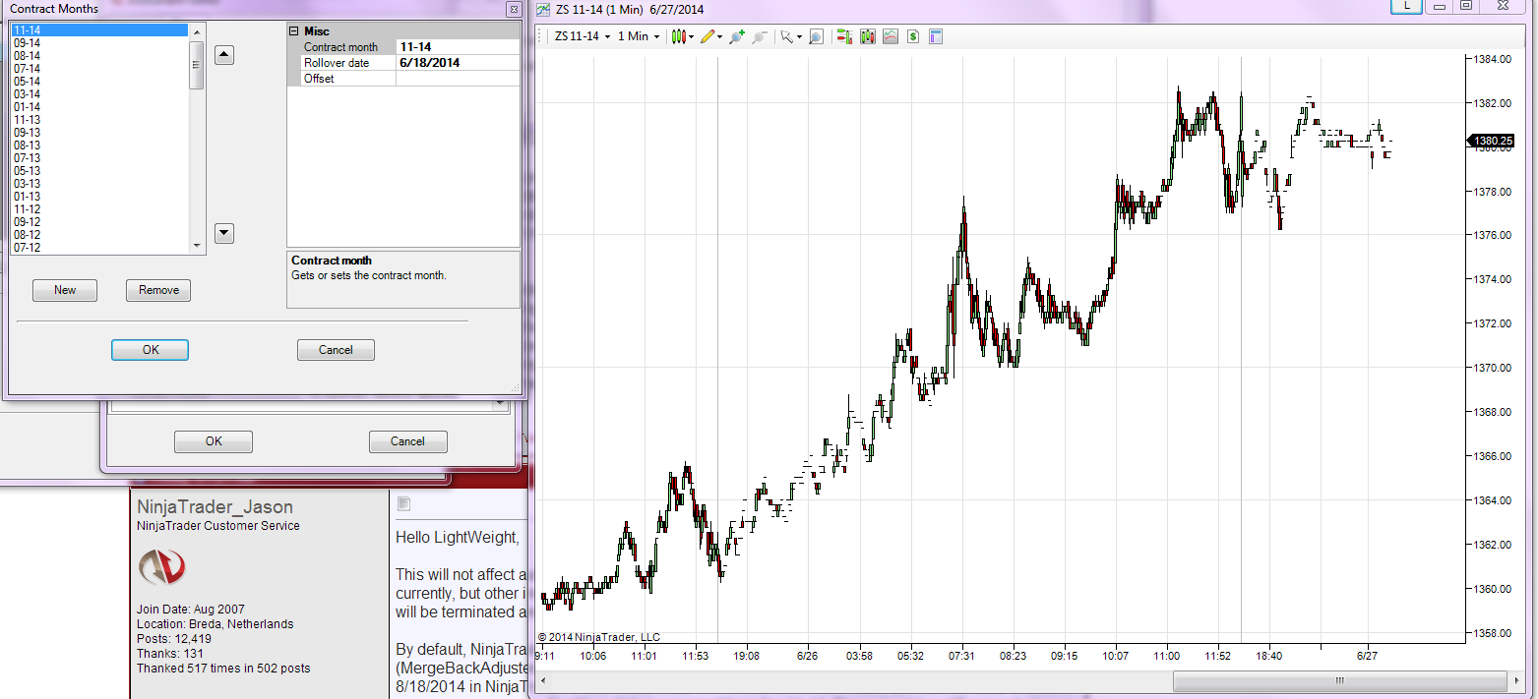Click the forum post document icon
The height and width of the screenshot is (699, 1538).
pyautogui.click(x=403, y=504)
